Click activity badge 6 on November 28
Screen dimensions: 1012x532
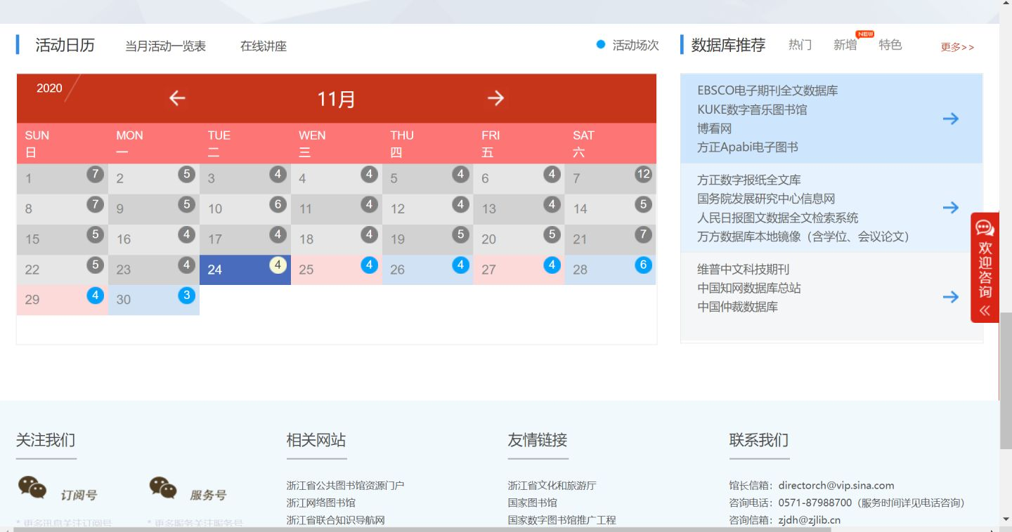tap(644, 265)
